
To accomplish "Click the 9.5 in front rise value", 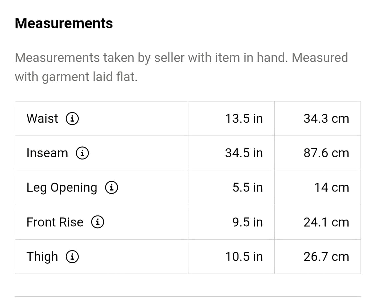I will 248,222.
